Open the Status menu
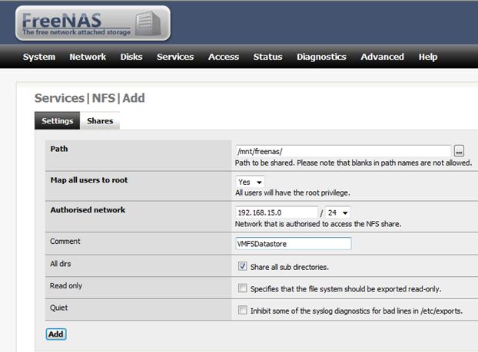 pyautogui.click(x=267, y=57)
